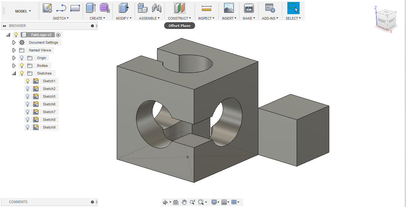Click the New Component assemble icon
Viewport: 406px width, 207px height.
142,8
